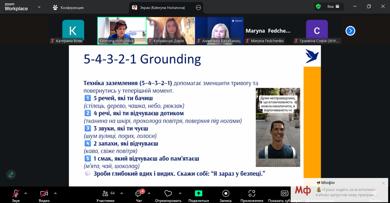Expand video options arrow next to Видео

coord(55,193)
